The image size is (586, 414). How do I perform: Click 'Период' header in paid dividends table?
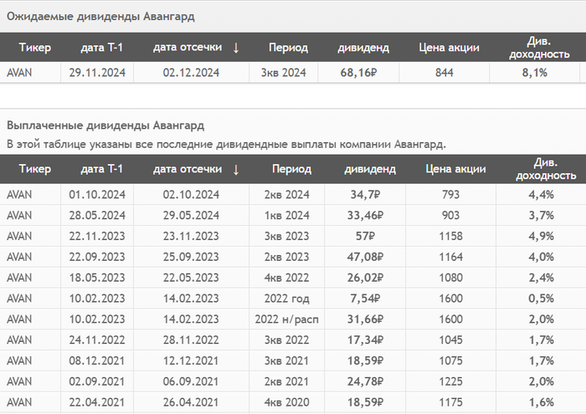[x=291, y=169]
